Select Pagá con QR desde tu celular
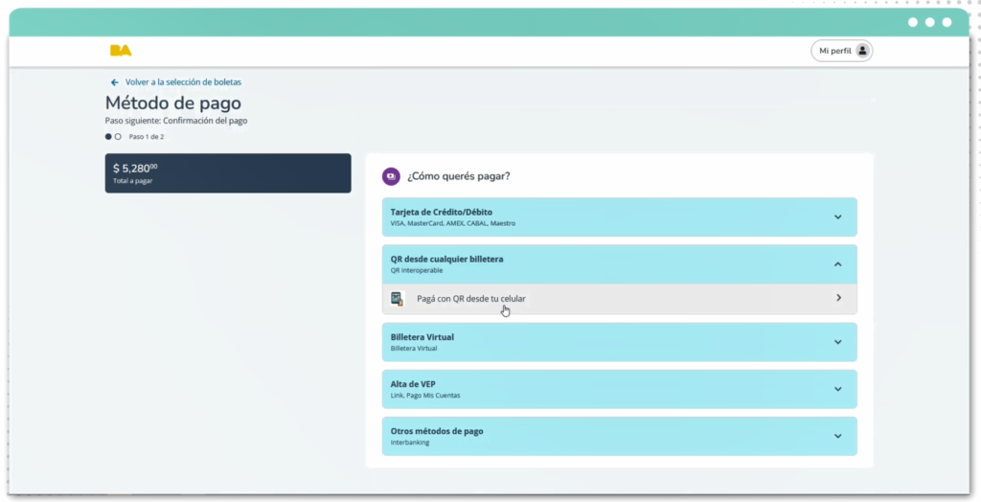The width and height of the screenshot is (981, 502). pyautogui.click(x=471, y=299)
